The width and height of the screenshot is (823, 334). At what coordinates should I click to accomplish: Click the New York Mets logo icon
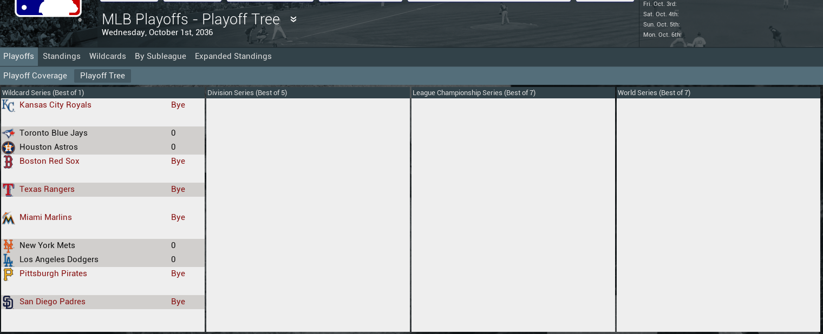click(x=8, y=246)
